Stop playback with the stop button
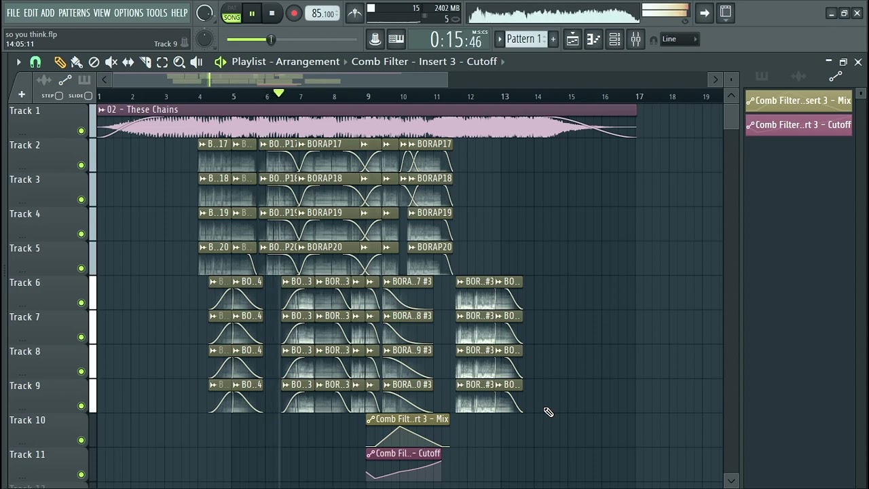The image size is (869, 489). (x=272, y=13)
